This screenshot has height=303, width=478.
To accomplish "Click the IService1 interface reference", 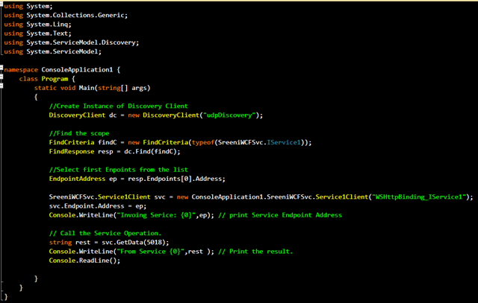I will [x=284, y=142].
